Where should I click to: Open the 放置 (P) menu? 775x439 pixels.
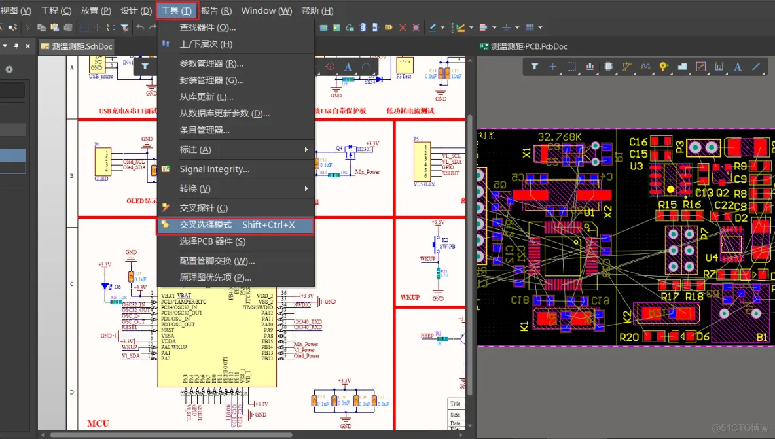tap(96, 10)
